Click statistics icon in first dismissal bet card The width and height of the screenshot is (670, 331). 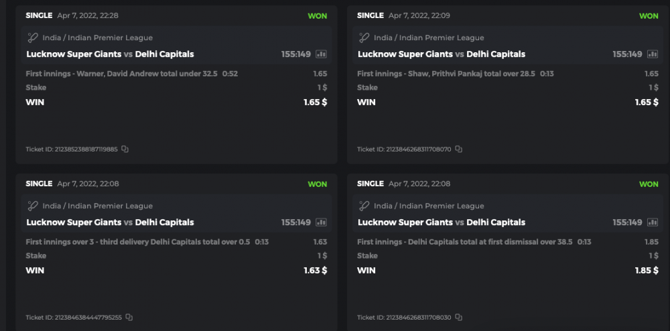(653, 222)
